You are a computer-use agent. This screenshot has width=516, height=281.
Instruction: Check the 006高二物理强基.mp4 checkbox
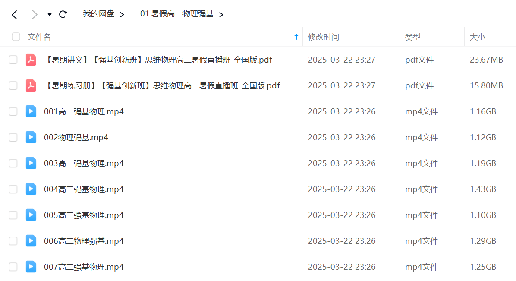click(x=13, y=241)
